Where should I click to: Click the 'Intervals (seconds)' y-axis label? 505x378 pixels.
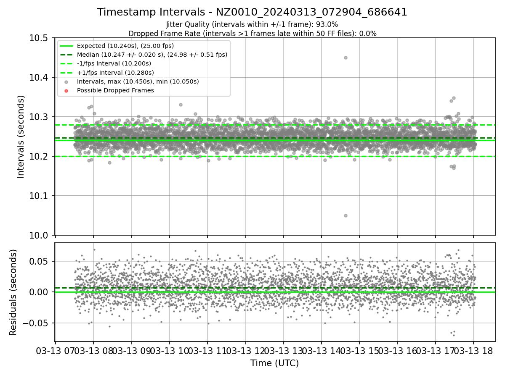click(x=21, y=136)
